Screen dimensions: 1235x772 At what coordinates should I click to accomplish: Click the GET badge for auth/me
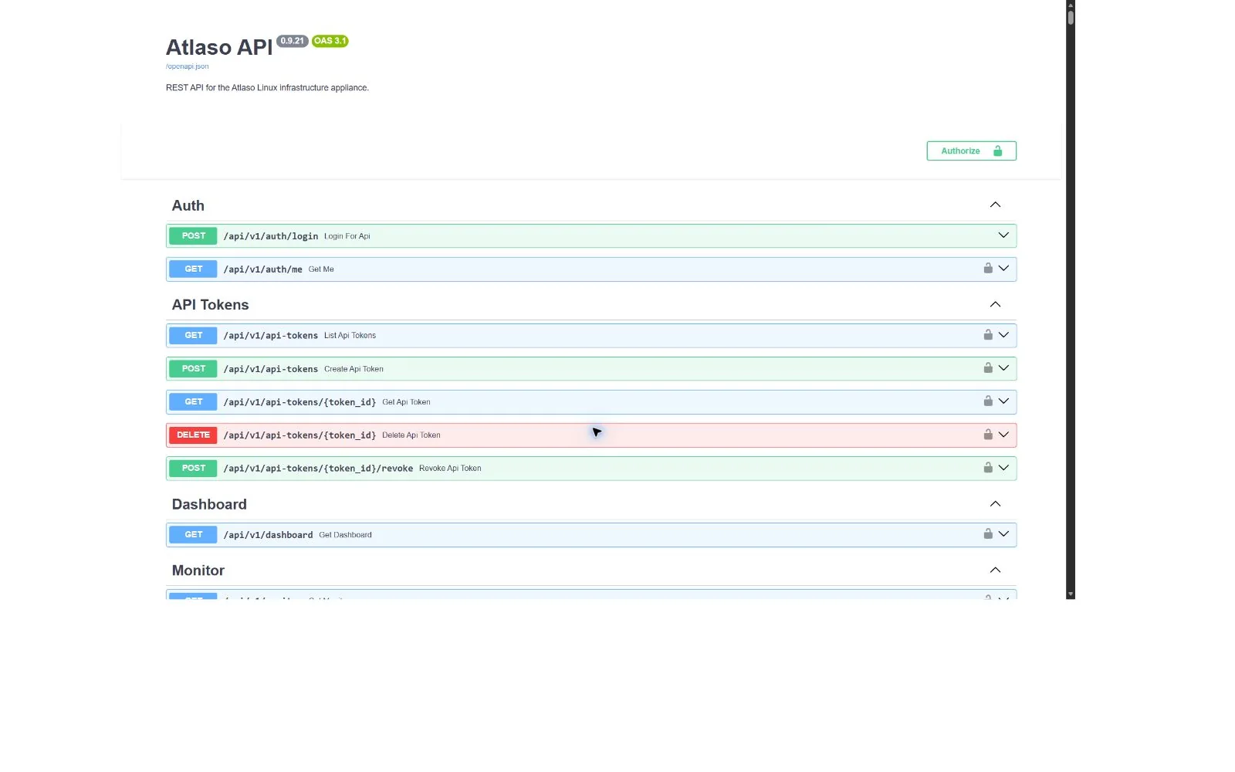(193, 269)
